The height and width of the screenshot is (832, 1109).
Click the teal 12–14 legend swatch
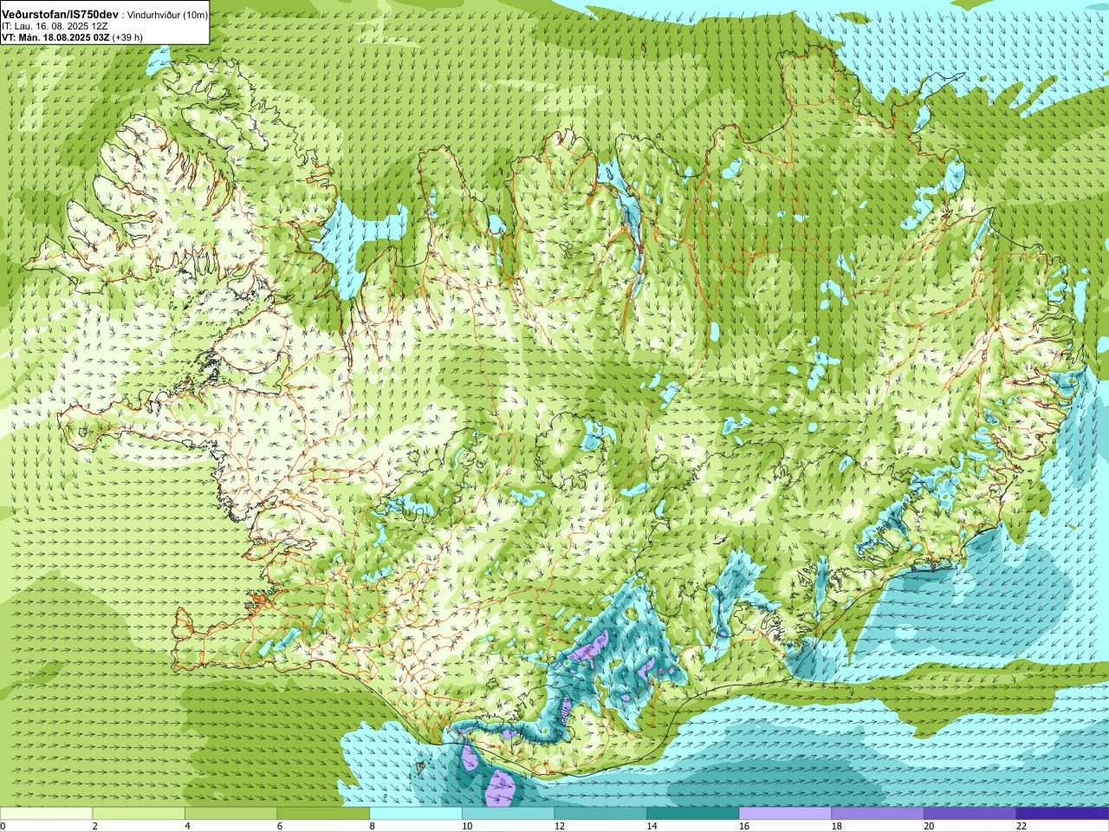click(x=600, y=814)
